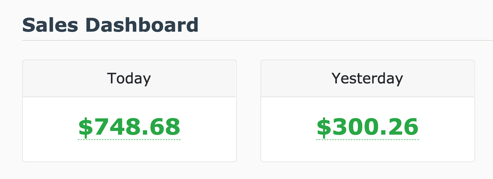
Task: Click the dotted underline beneath $748.68
Action: pos(129,139)
